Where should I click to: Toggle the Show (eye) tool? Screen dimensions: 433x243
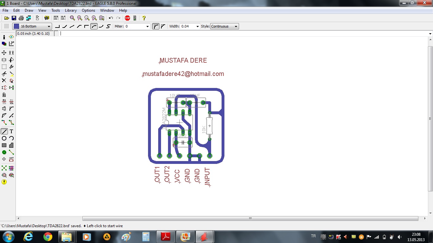(x=11, y=37)
